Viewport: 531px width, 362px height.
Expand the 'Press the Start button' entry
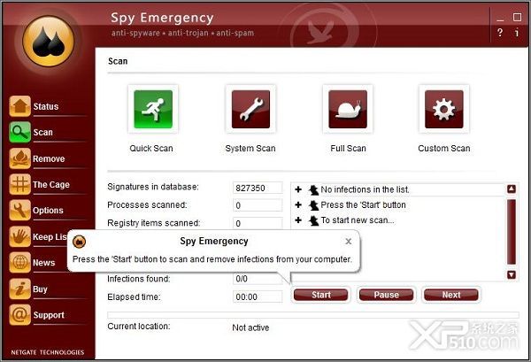coord(298,204)
